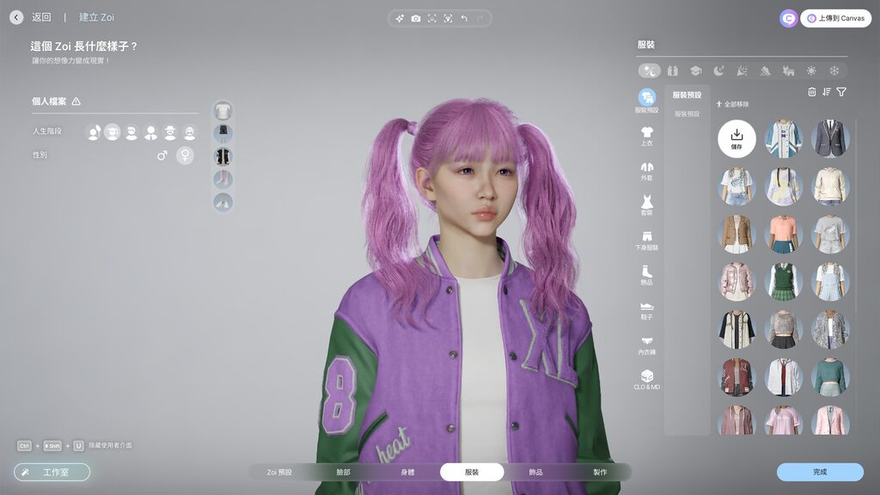Select the male gender symbol

coord(162,156)
